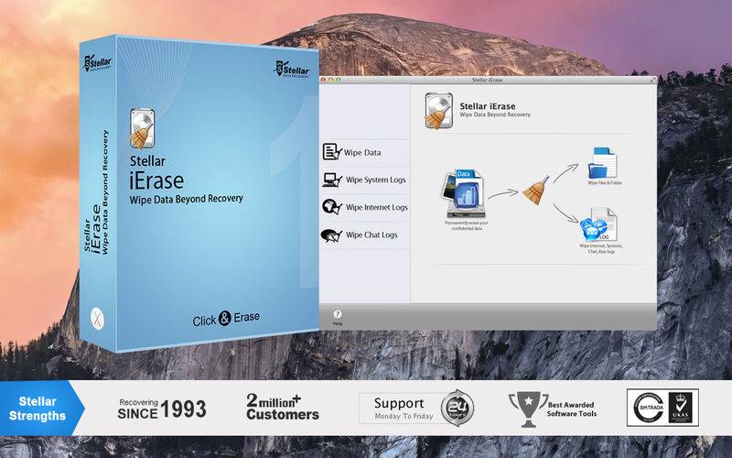Click the Wipe Chat Logs bubble icon
The width and height of the screenshot is (732, 458).
point(331,235)
